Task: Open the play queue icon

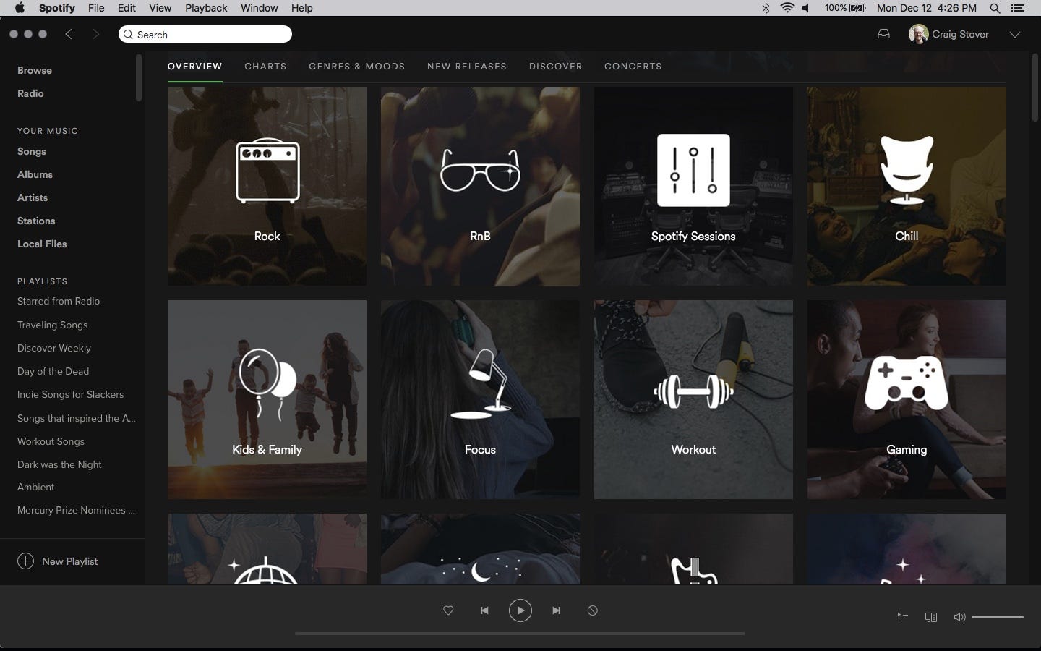Action: 903,617
